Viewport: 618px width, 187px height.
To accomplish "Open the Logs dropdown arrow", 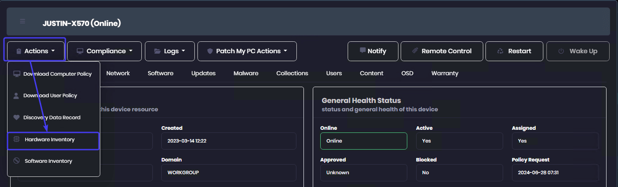I will (x=183, y=51).
